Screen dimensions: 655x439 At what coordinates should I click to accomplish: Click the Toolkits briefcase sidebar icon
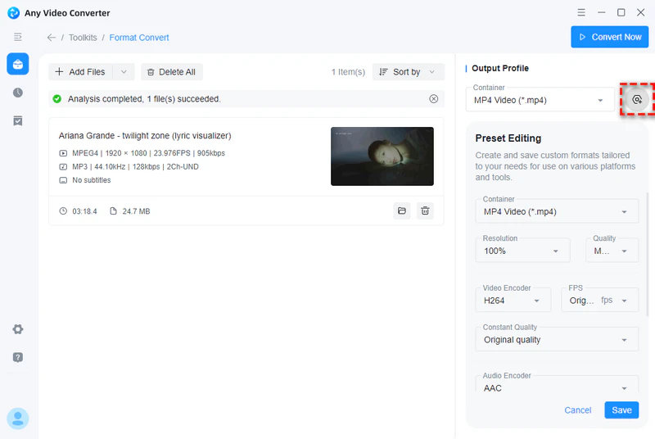17,64
